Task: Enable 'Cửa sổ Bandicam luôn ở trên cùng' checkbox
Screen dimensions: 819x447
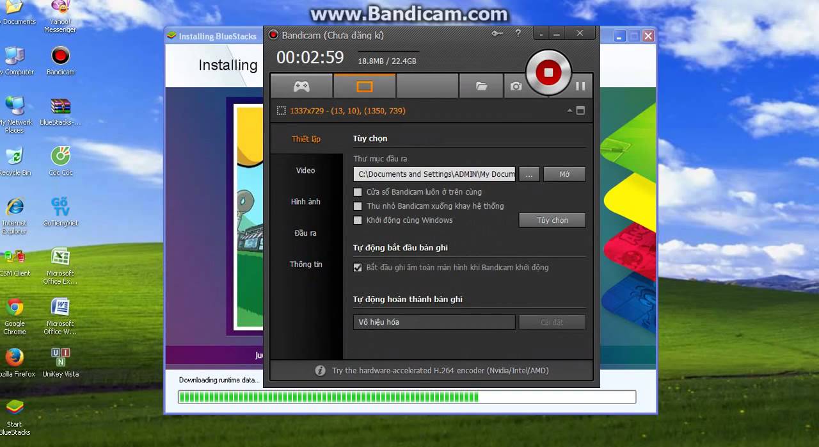Action: click(358, 192)
